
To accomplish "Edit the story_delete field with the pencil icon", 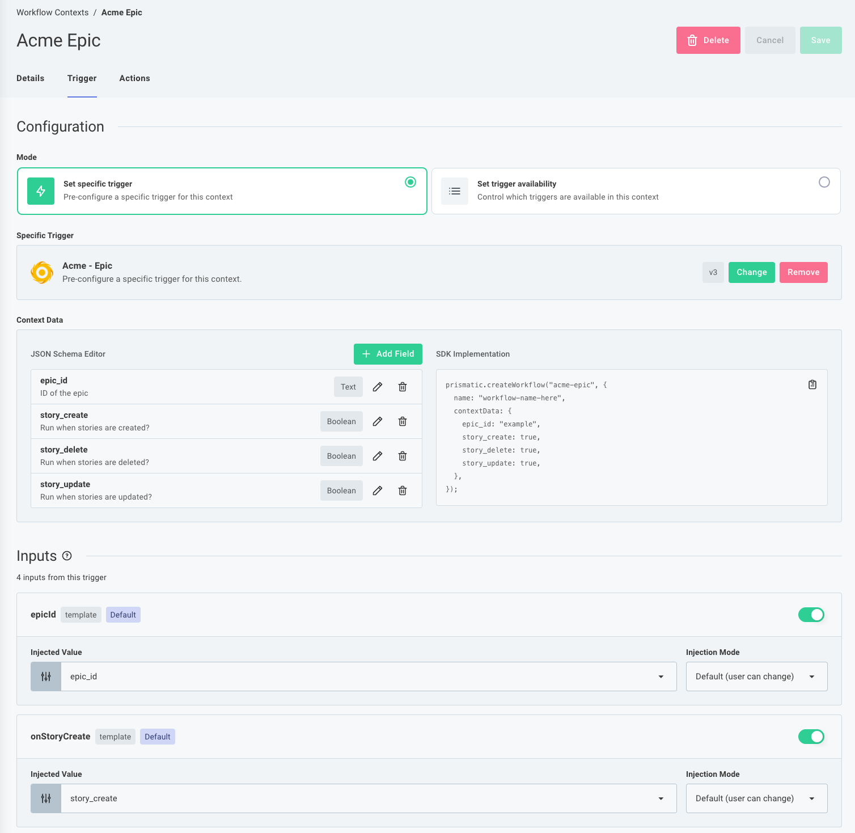I will [378, 456].
